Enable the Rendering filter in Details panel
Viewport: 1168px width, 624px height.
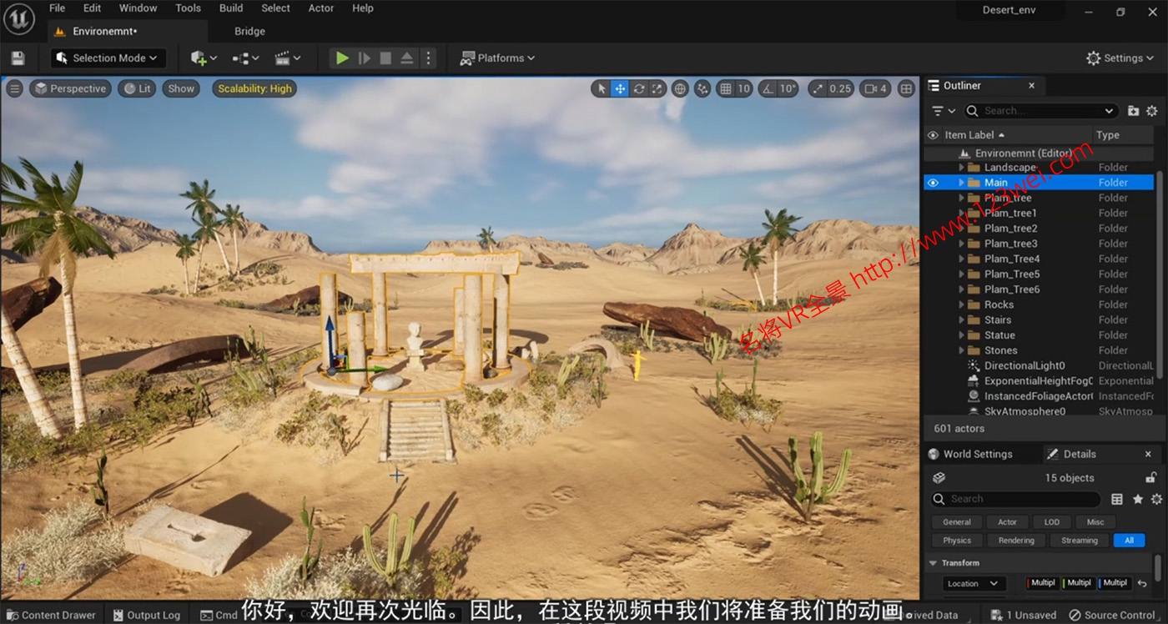[x=1015, y=540]
